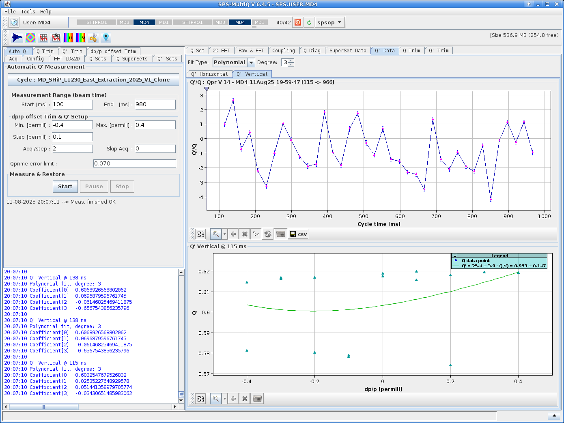Select the S-labeled chart grid icon
The width and height of the screenshot is (564, 423).
point(55,37)
